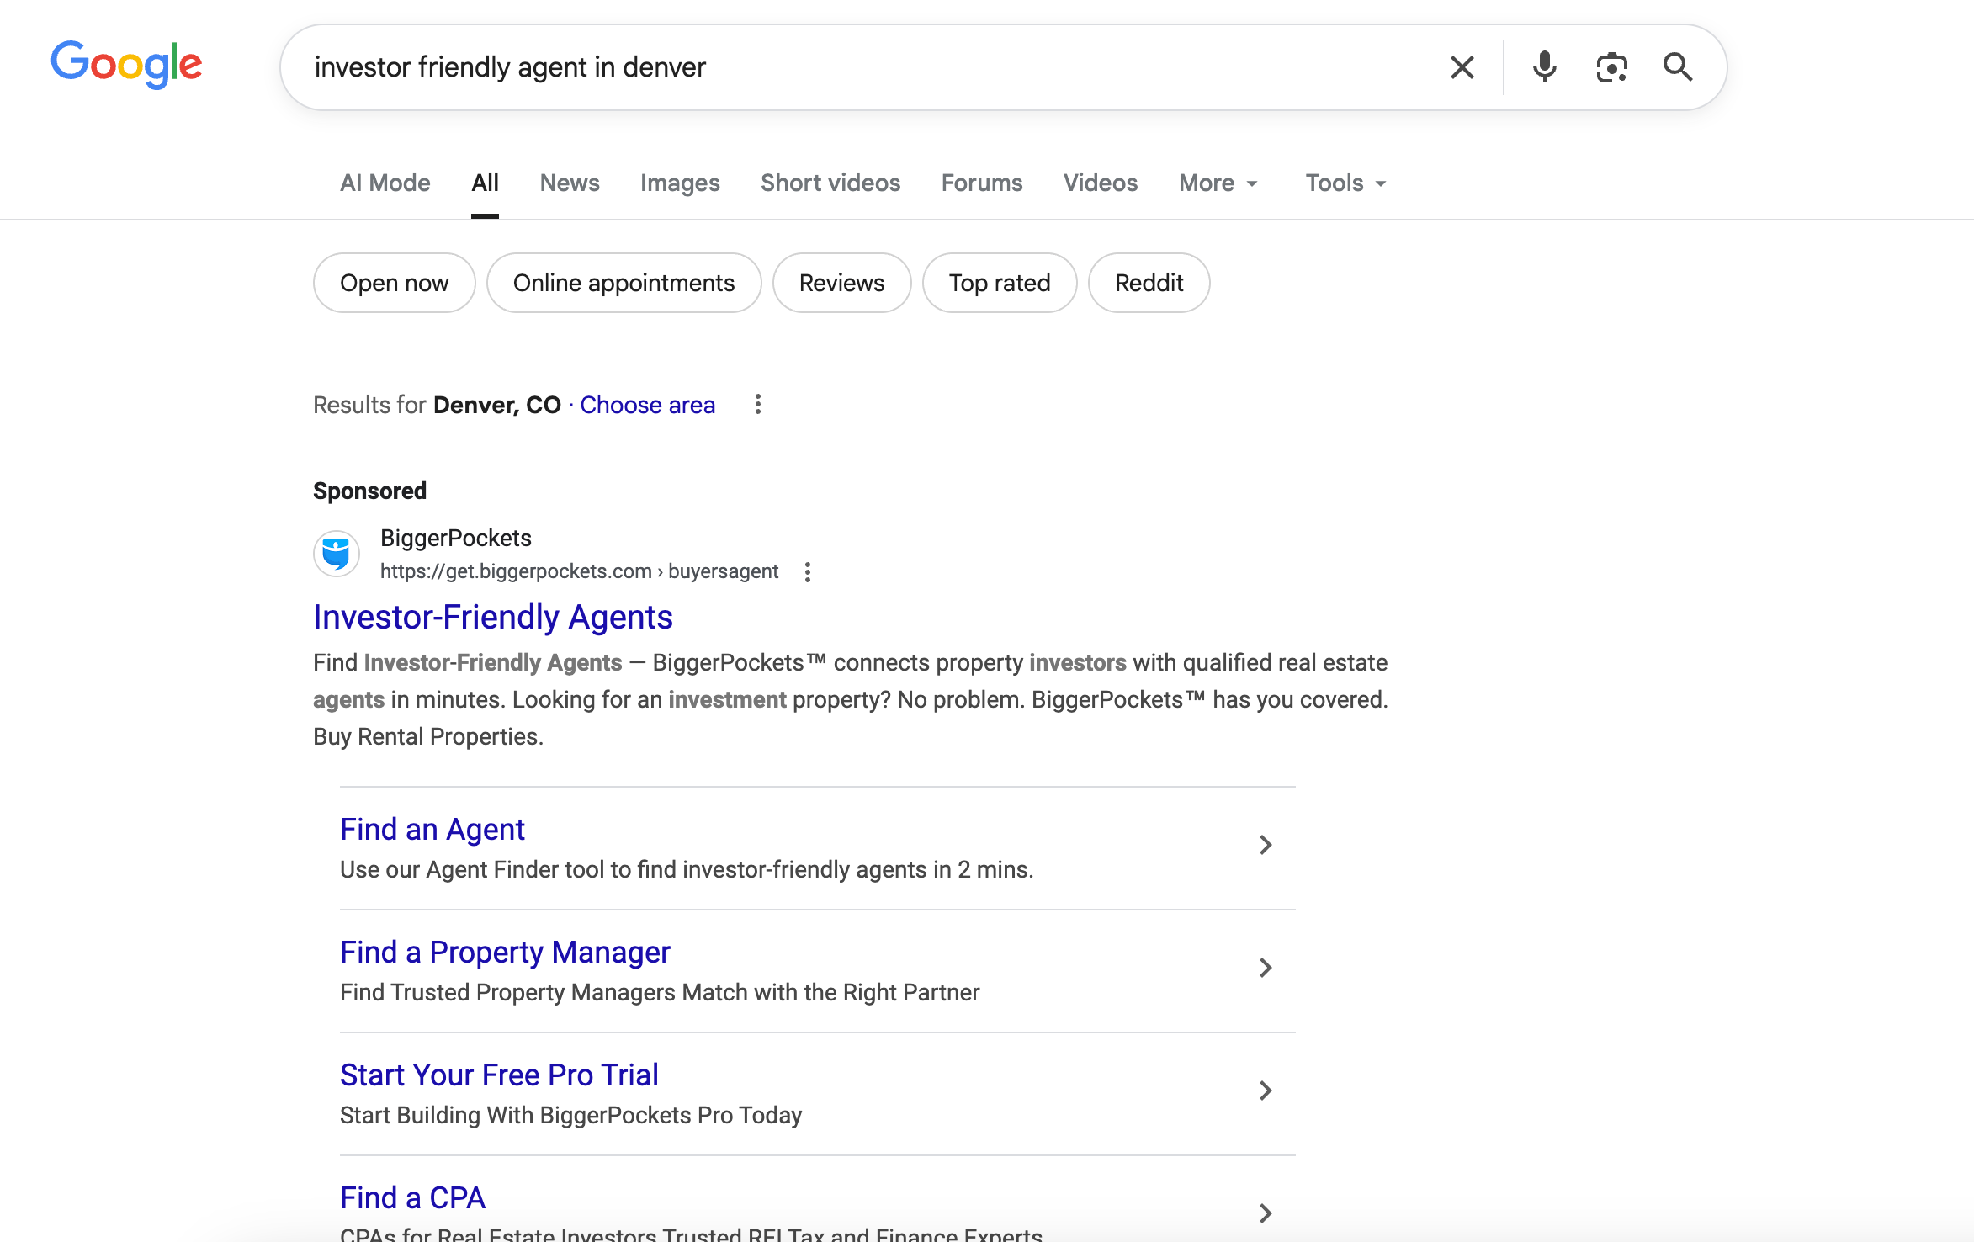Click the Google logo

(x=126, y=65)
